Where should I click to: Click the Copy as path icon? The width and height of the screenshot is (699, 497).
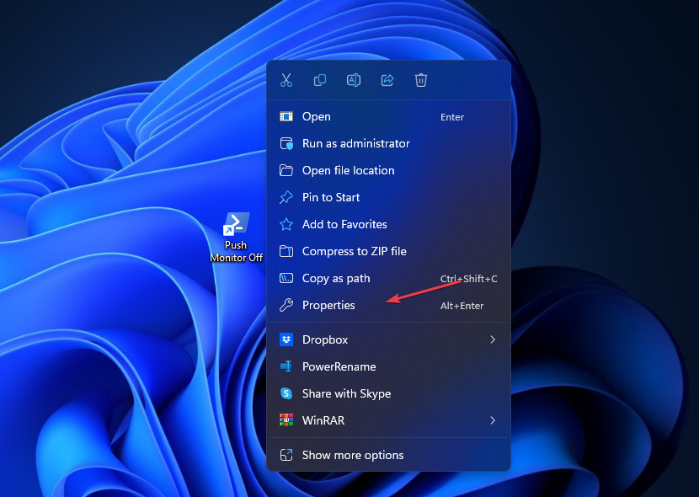(x=286, y=278)
